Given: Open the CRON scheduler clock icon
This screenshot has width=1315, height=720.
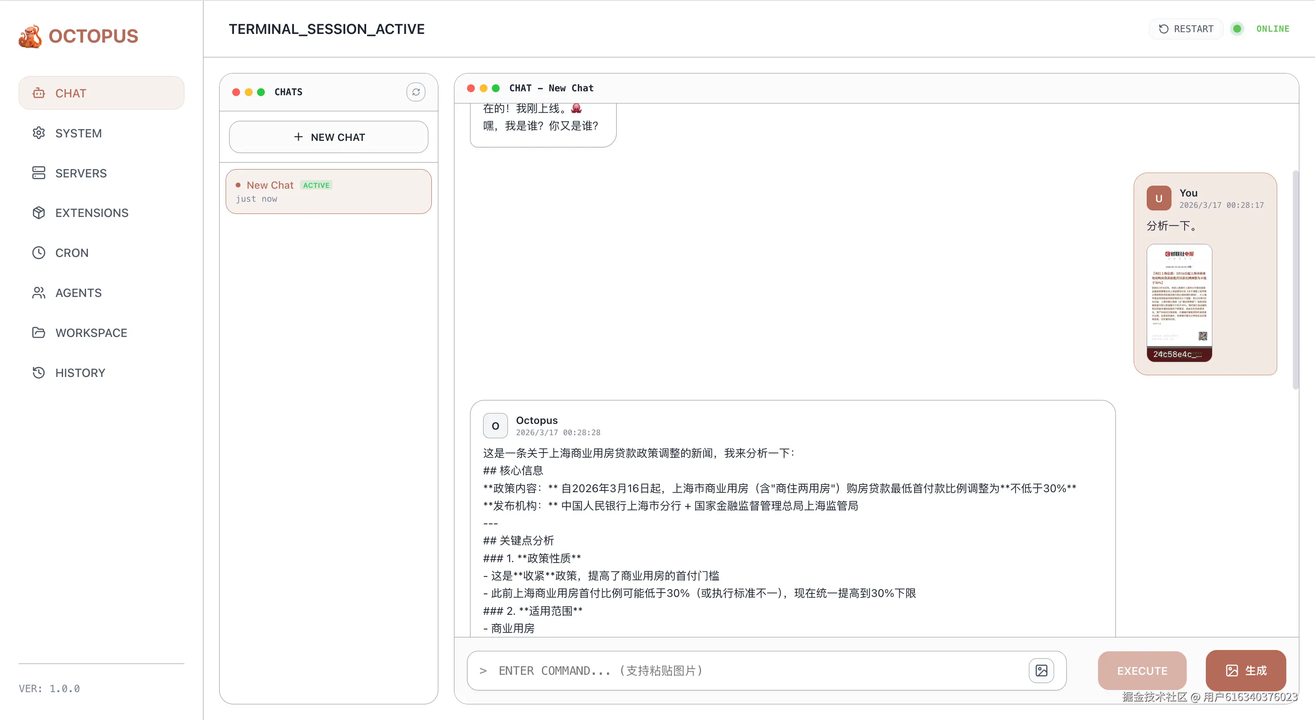Looking at the screenshot, I should click(x=39, y=253).
